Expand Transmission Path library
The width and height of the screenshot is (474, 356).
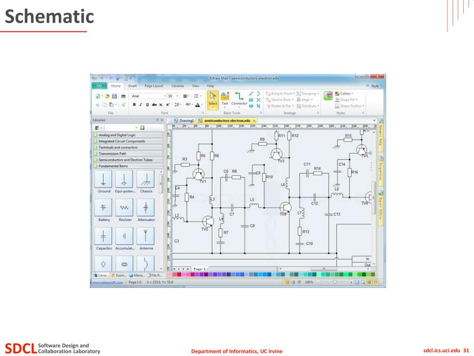click(128, 153)
